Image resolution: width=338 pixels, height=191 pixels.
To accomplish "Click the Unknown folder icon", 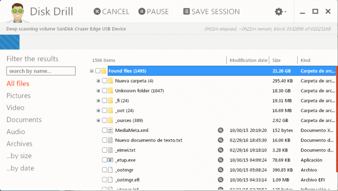I will click(x=110, y=91).
